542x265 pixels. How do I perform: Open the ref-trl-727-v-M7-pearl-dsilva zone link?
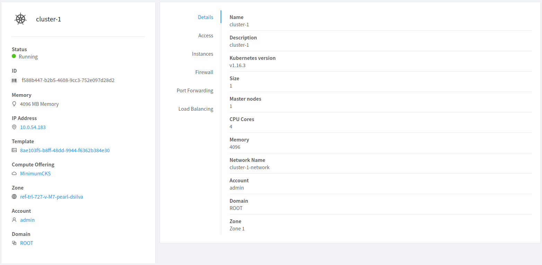pos(51,197)
